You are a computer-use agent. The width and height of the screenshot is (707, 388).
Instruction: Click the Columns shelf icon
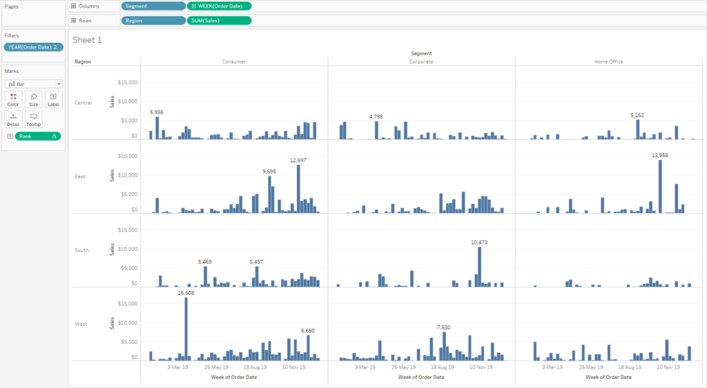pos(73,6)
